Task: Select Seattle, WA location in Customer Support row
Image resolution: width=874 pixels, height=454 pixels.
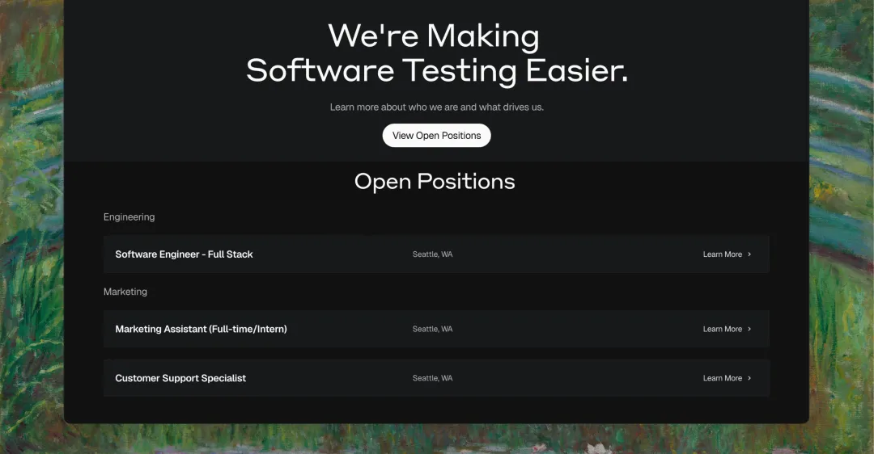Action: [432, 378]
